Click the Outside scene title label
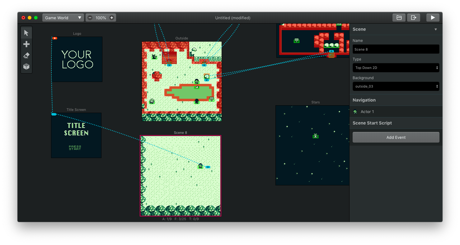The image size is (460, 245). [182, 38]
